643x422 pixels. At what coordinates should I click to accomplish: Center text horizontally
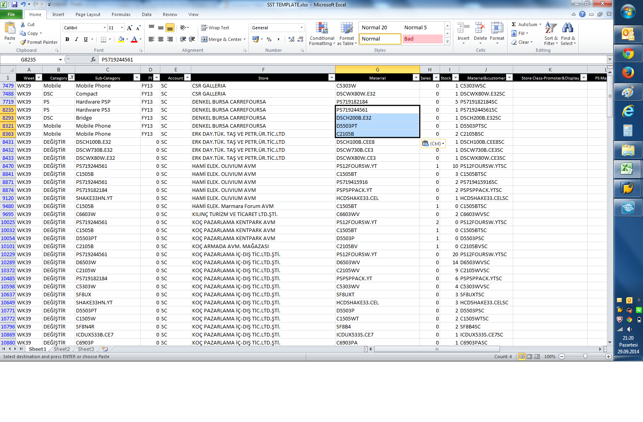tap(161, 39)
